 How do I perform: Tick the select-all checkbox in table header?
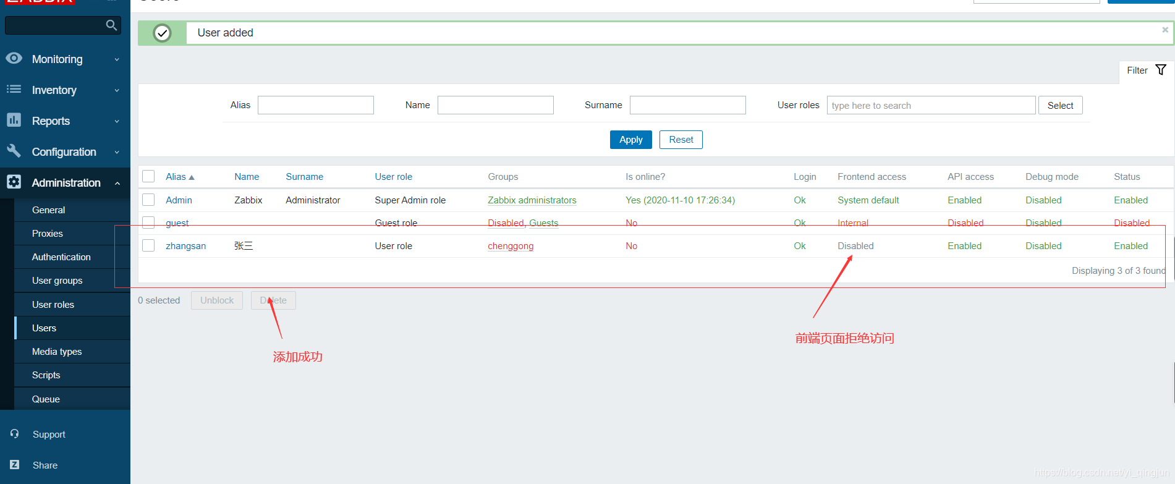tap(148, 176)
